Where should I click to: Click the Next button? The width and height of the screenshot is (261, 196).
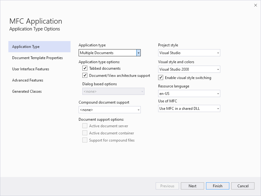(192, 186)
